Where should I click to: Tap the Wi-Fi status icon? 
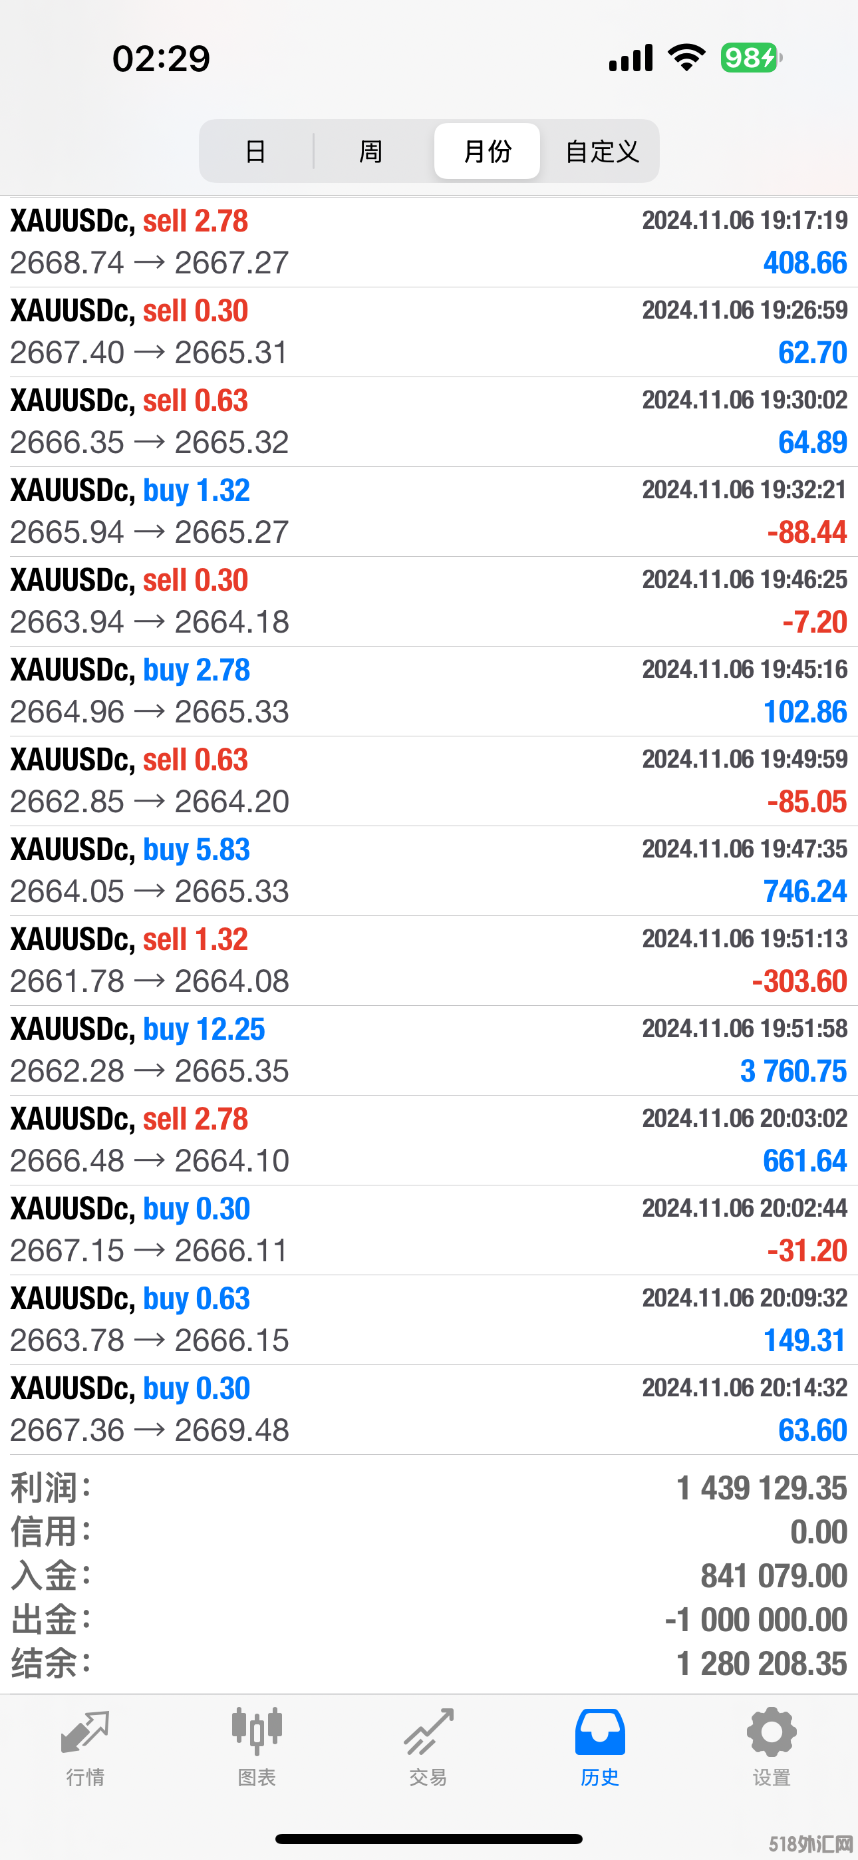point(686,58)
